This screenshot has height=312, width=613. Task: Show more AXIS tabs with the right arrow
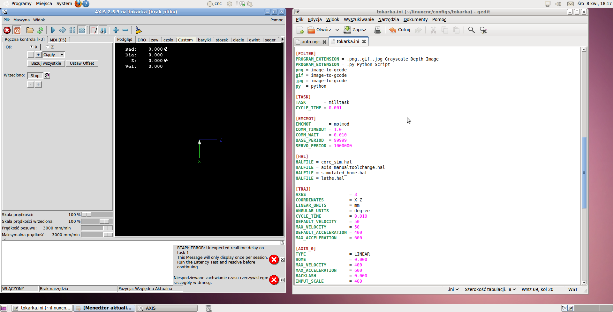tap(282, 40)
